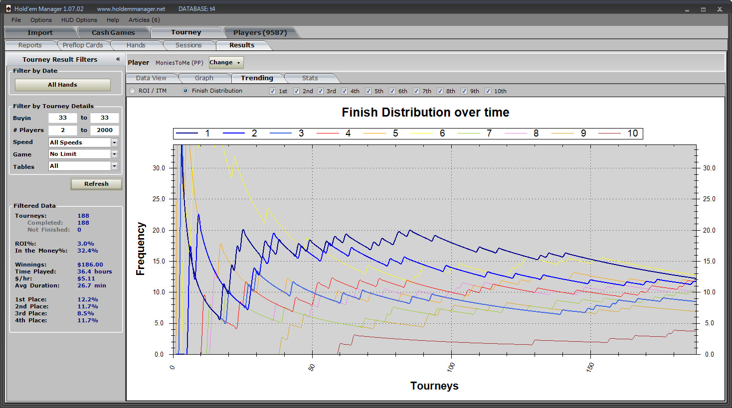Click the minimum Buyin input field
The width and height of the screenshot is (732, 408).
click(62, 118)
